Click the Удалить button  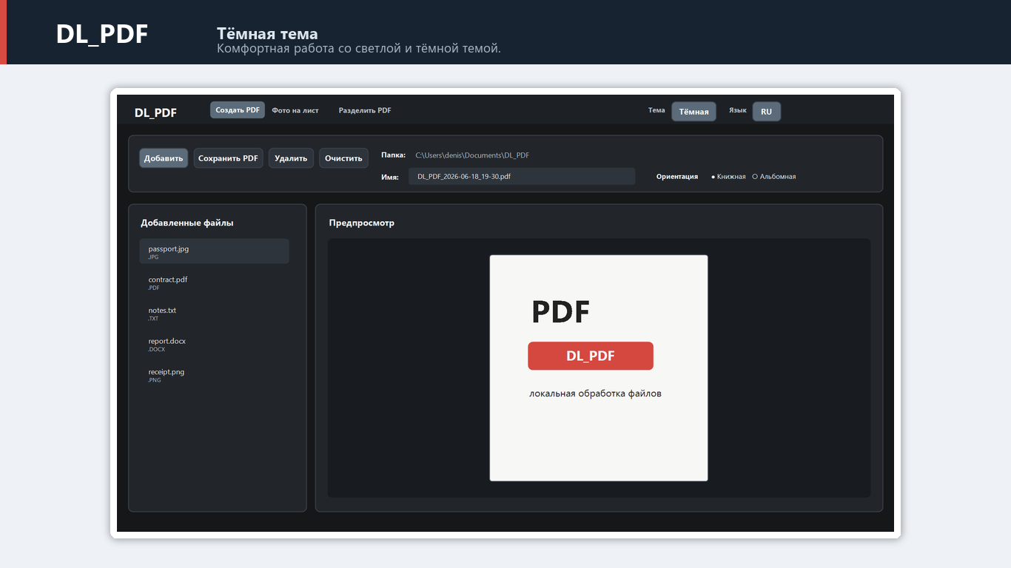(x=291, y=158)
